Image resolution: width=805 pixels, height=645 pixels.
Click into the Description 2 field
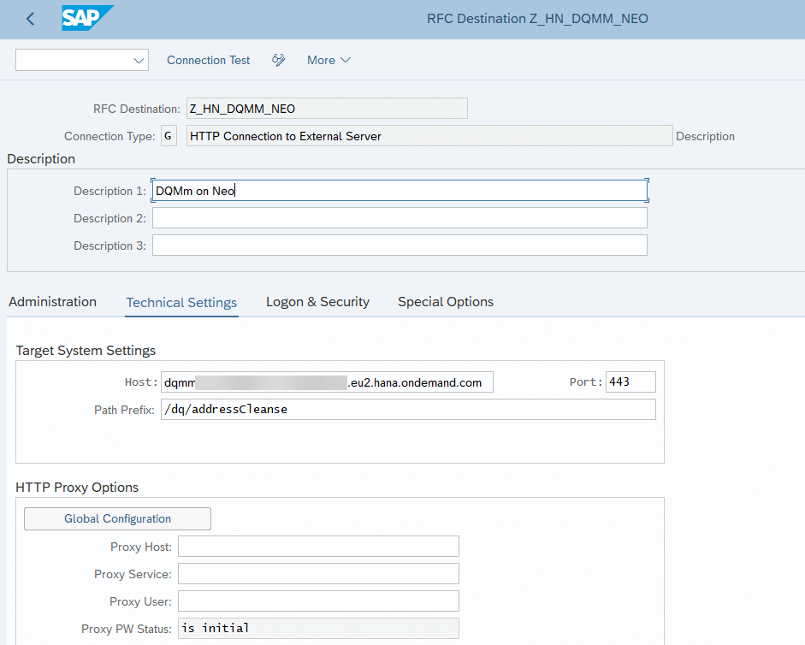coord(400,218)
